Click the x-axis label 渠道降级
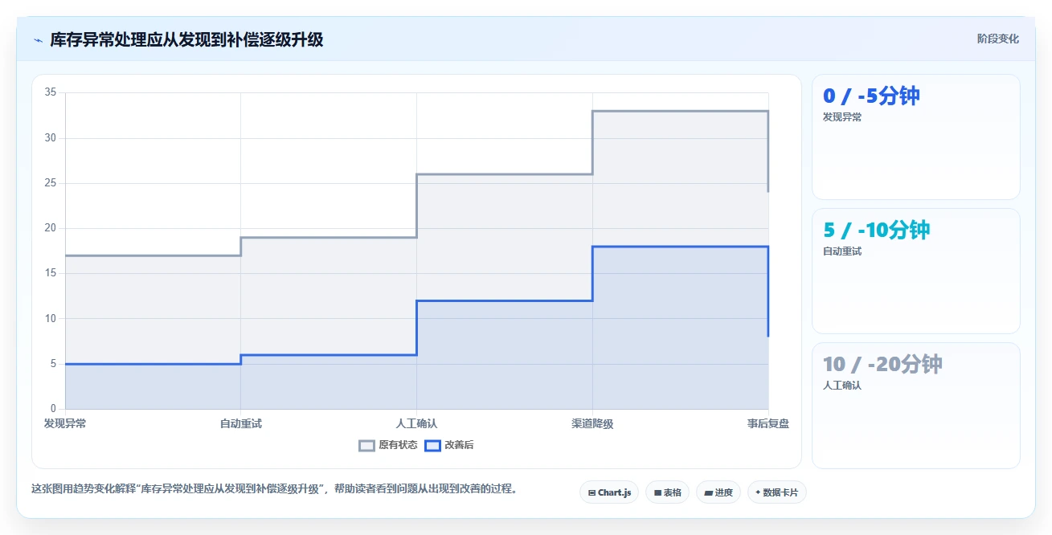The height and width of the screenshot is (535, 1052). (x=592, y=423)
